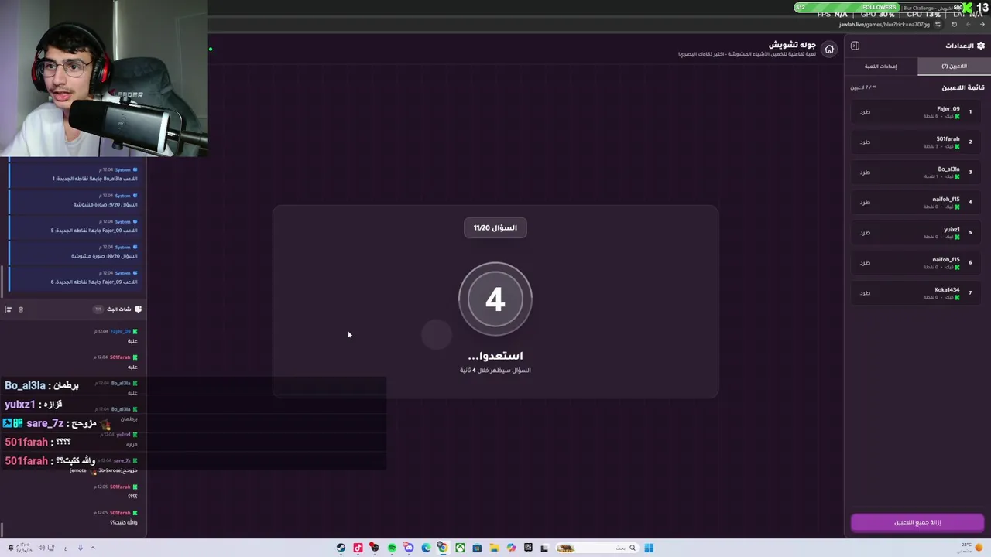Click the countdown circle showing 4

[495, 299]
